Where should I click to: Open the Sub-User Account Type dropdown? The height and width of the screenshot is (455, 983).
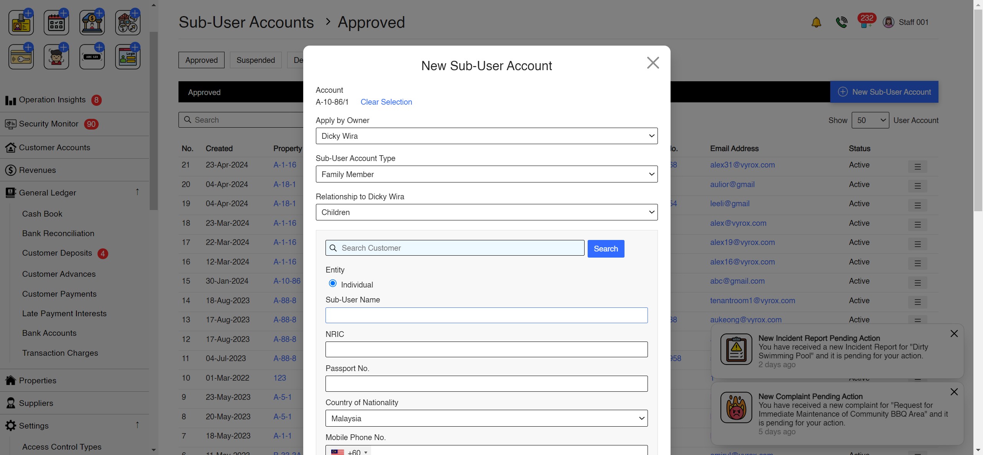pyautogui.click(x=486, y=174)
